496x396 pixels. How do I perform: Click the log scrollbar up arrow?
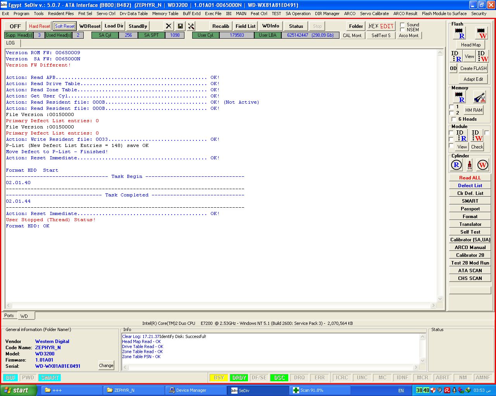click(440, 53)
